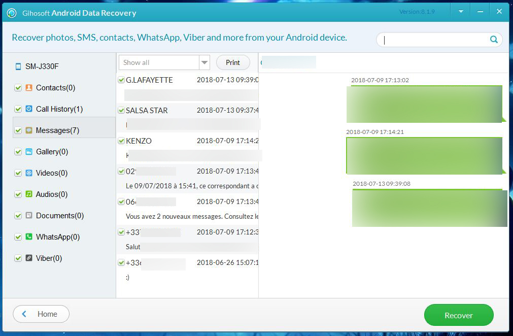Toggle the SALSA STAR message checkbox

[121, 110]
